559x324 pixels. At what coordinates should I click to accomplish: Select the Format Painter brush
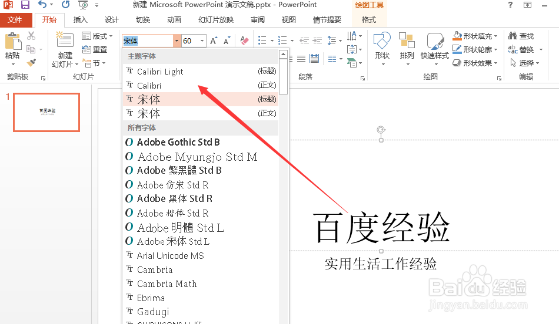[31, 63]
